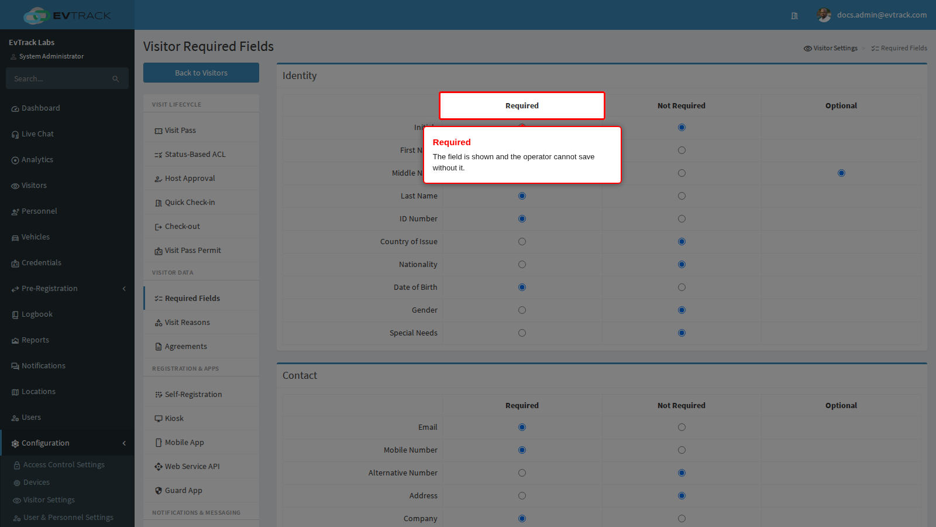Select the Kiosk monitor icon
936x527 pixels.
pos(159,419)
